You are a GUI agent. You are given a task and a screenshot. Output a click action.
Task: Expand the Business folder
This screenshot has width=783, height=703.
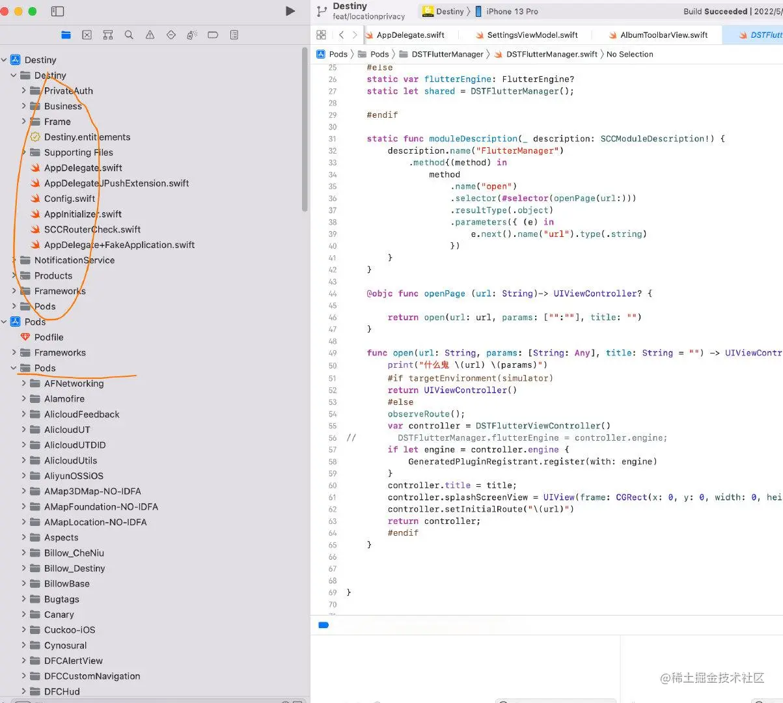click(24, 106)
